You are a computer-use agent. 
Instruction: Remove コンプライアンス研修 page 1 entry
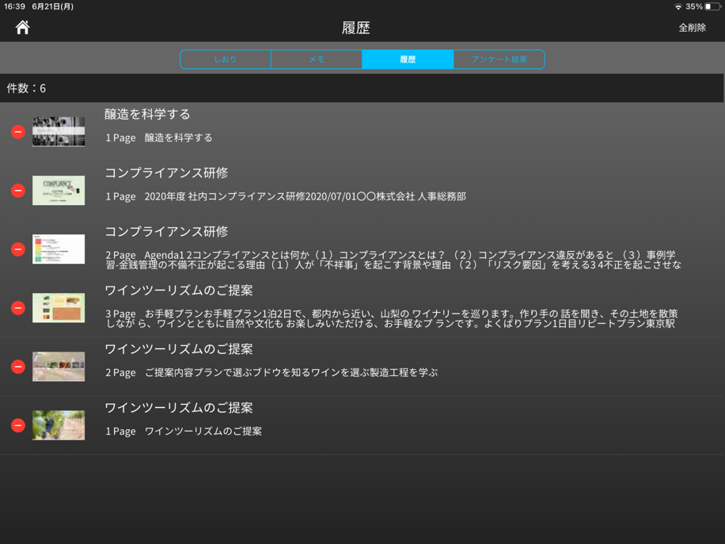(x=18, y=191)
